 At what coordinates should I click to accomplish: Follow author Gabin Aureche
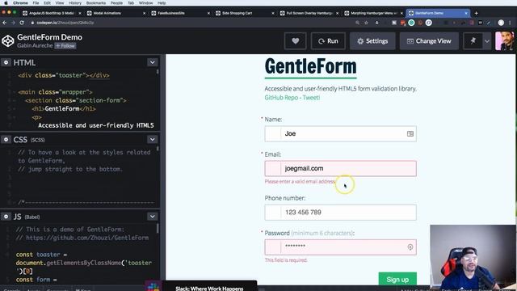(x=65, y=46)
